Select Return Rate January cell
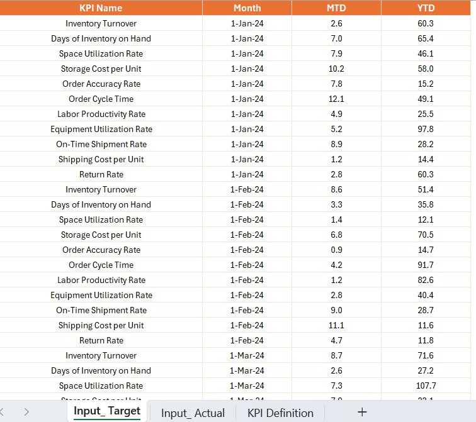This screenshot has height=422, width=476. [x=101, y=174]
